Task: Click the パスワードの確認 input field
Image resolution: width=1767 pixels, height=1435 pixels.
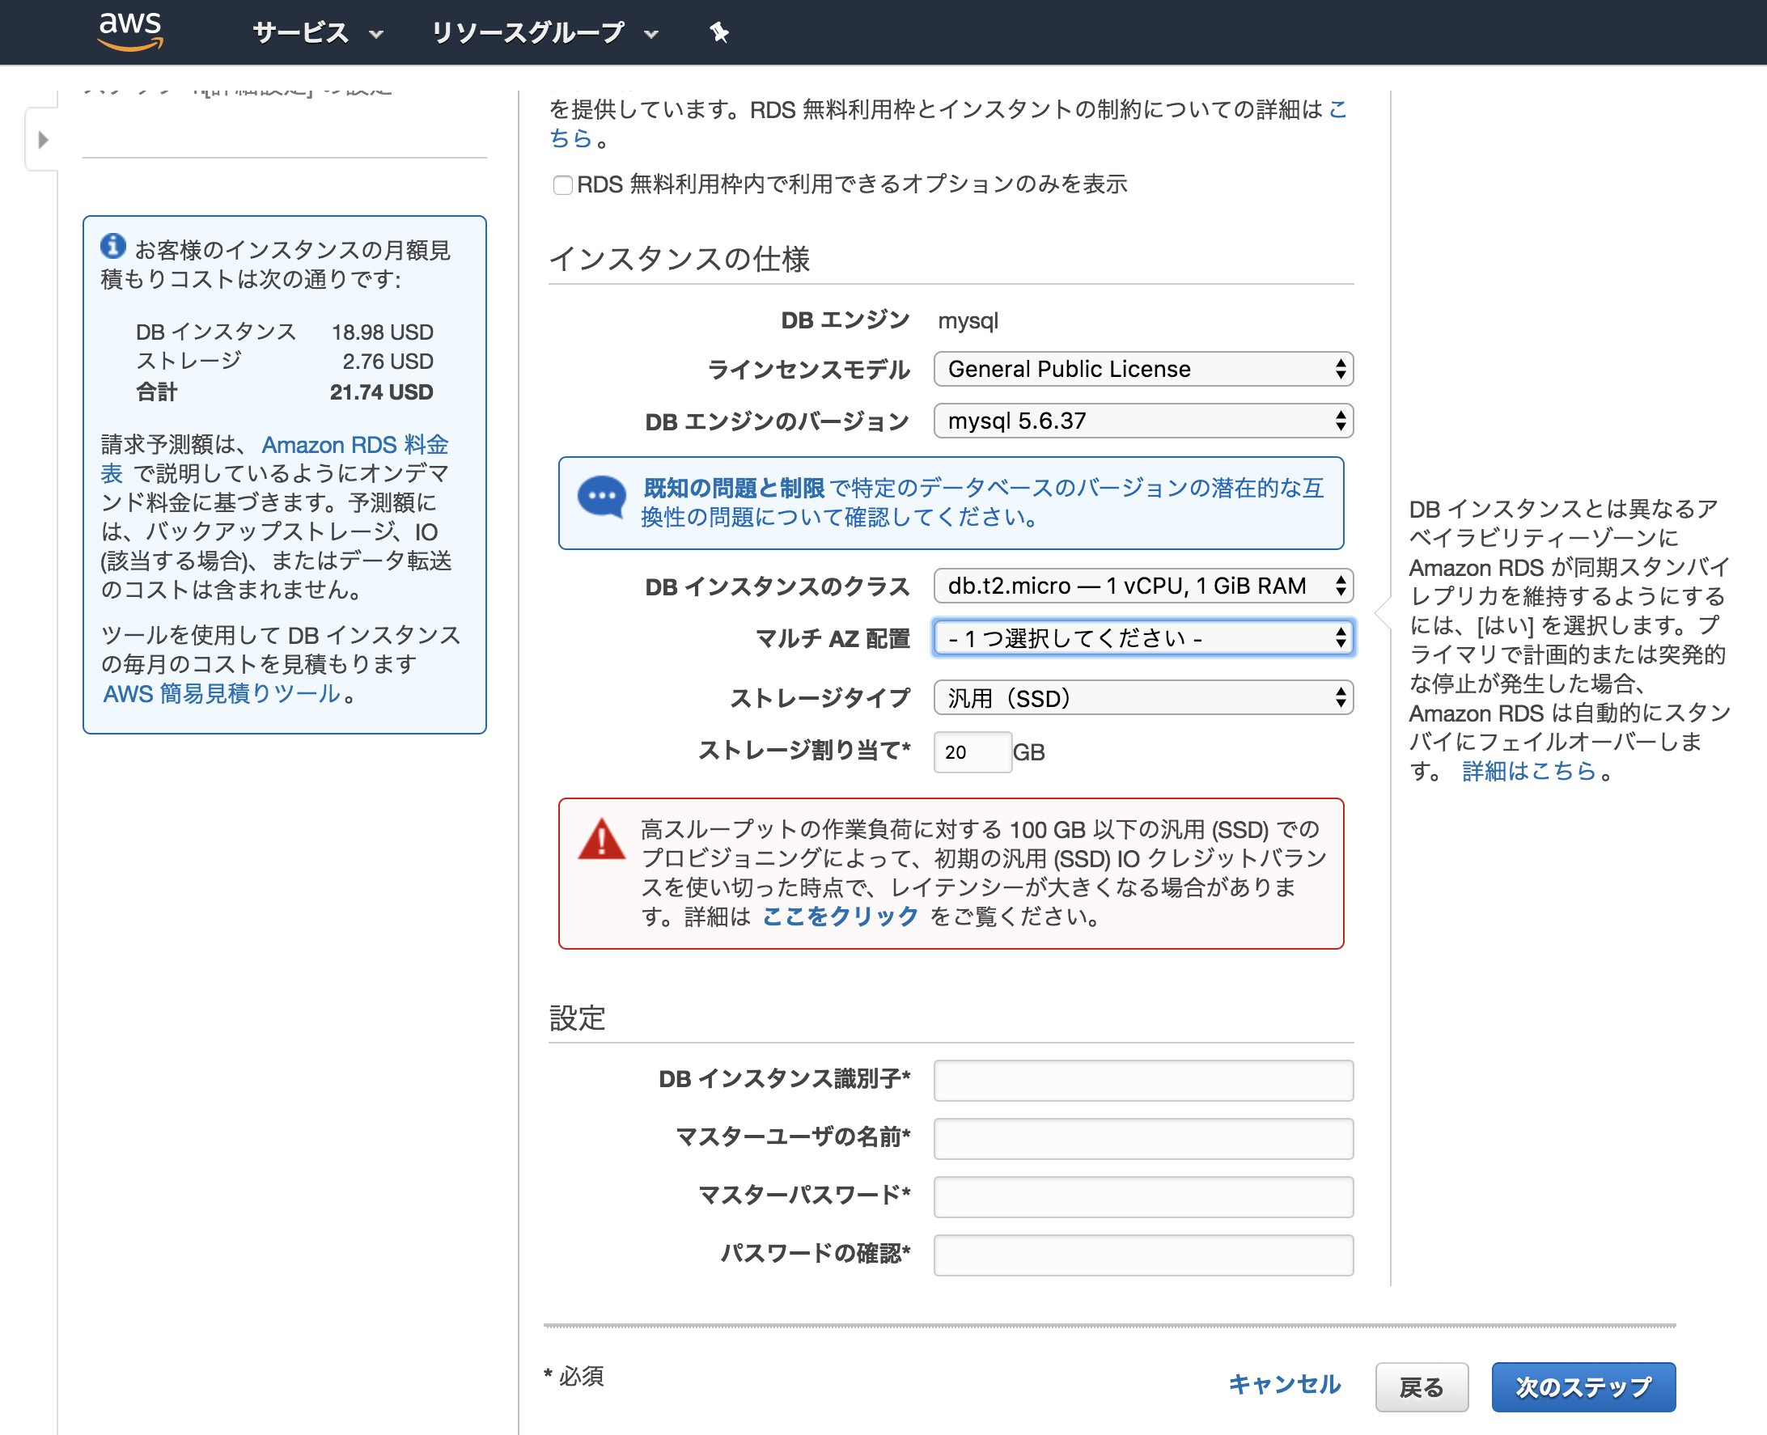Action: click(x=1142, y=1255)
